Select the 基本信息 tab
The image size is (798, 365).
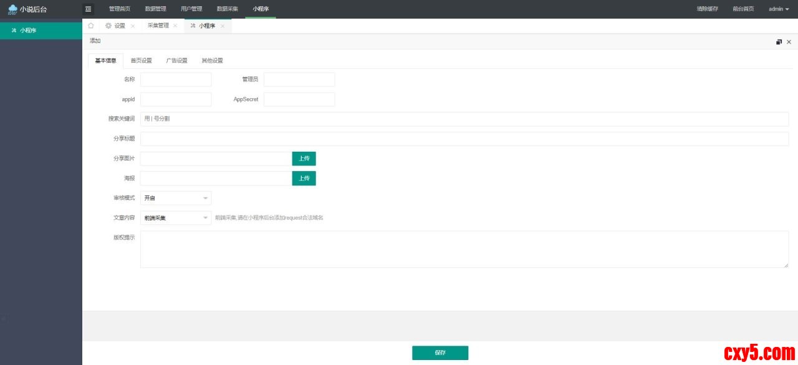[105, 60]
